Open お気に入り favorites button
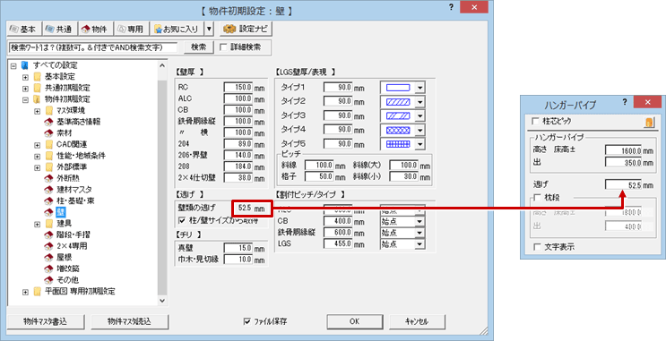The width and height of the screenshot is (666, 341). (177, 30)
